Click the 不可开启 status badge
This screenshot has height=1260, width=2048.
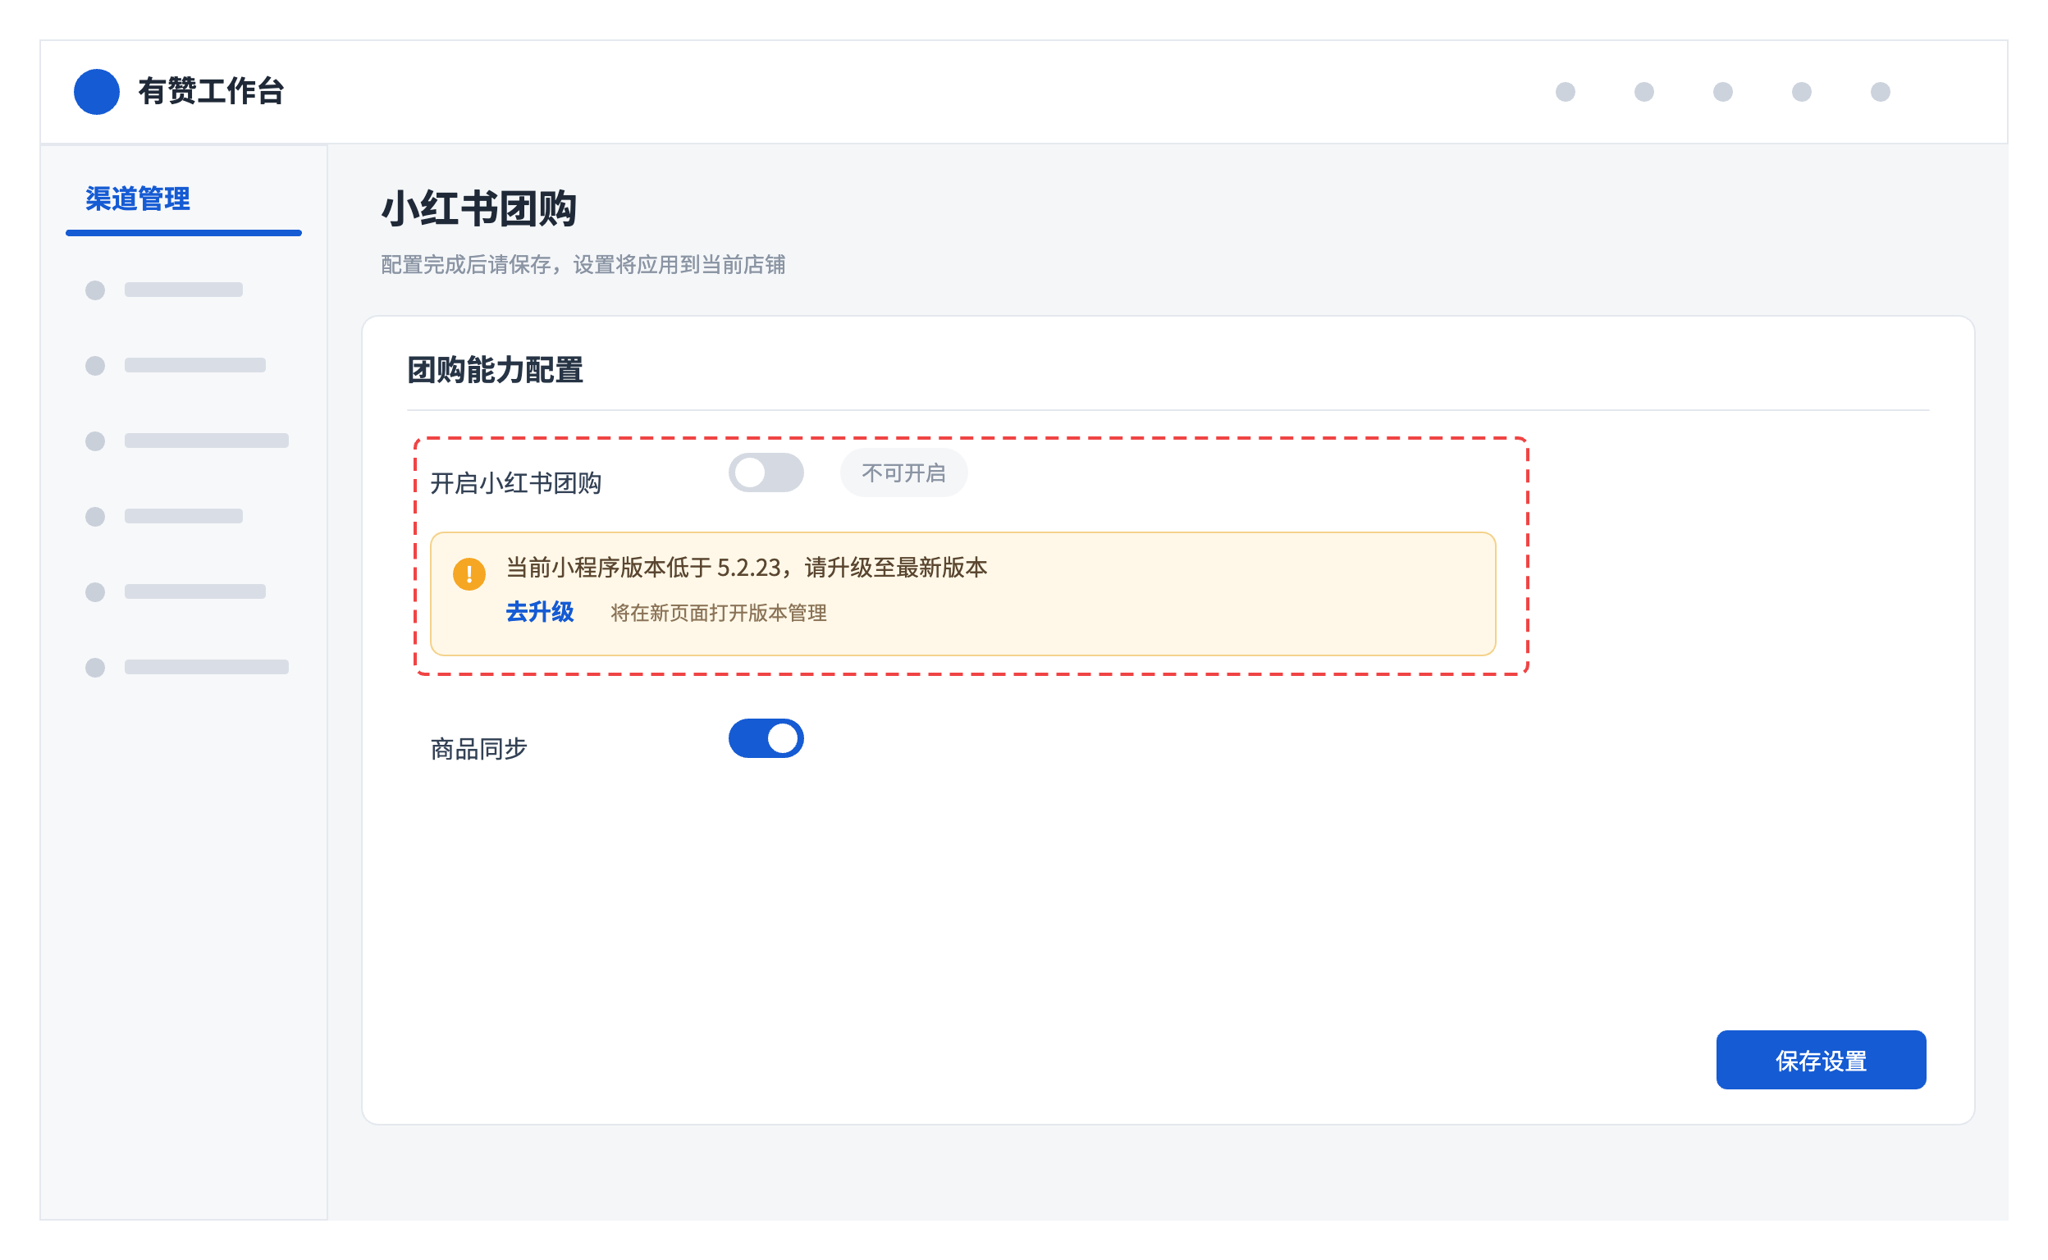pos(903,472)
